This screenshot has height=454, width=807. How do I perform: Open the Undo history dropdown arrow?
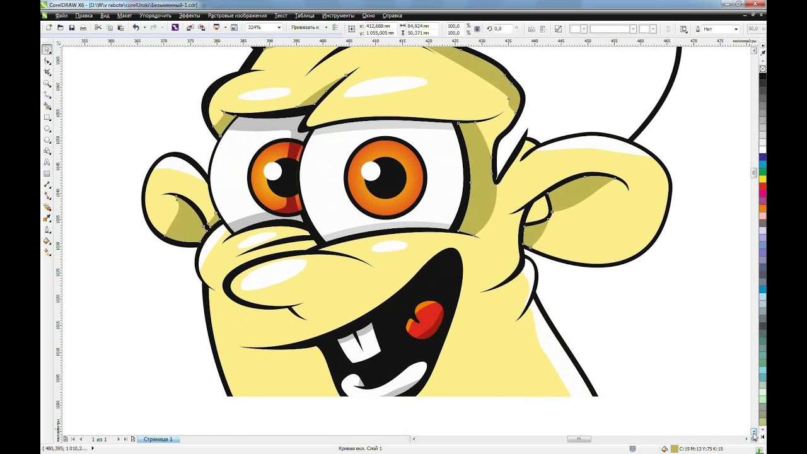pos(144,28)
